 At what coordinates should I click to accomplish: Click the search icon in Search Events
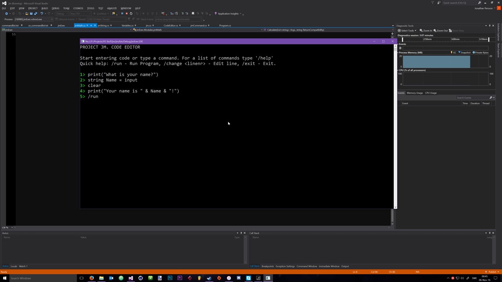[491, 98]
